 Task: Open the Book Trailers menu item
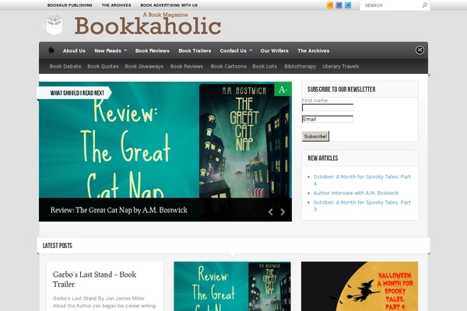pyautogui.click(x=195, y=51)
